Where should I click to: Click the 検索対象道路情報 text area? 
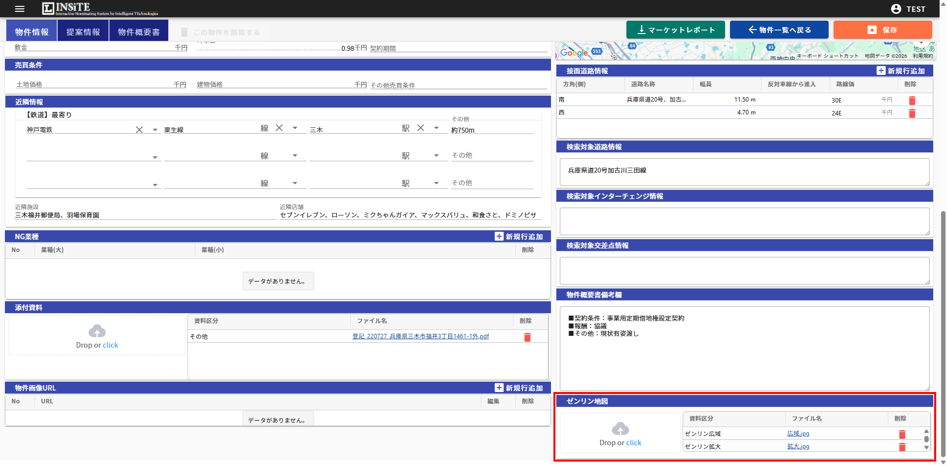[x=744, y=172]
